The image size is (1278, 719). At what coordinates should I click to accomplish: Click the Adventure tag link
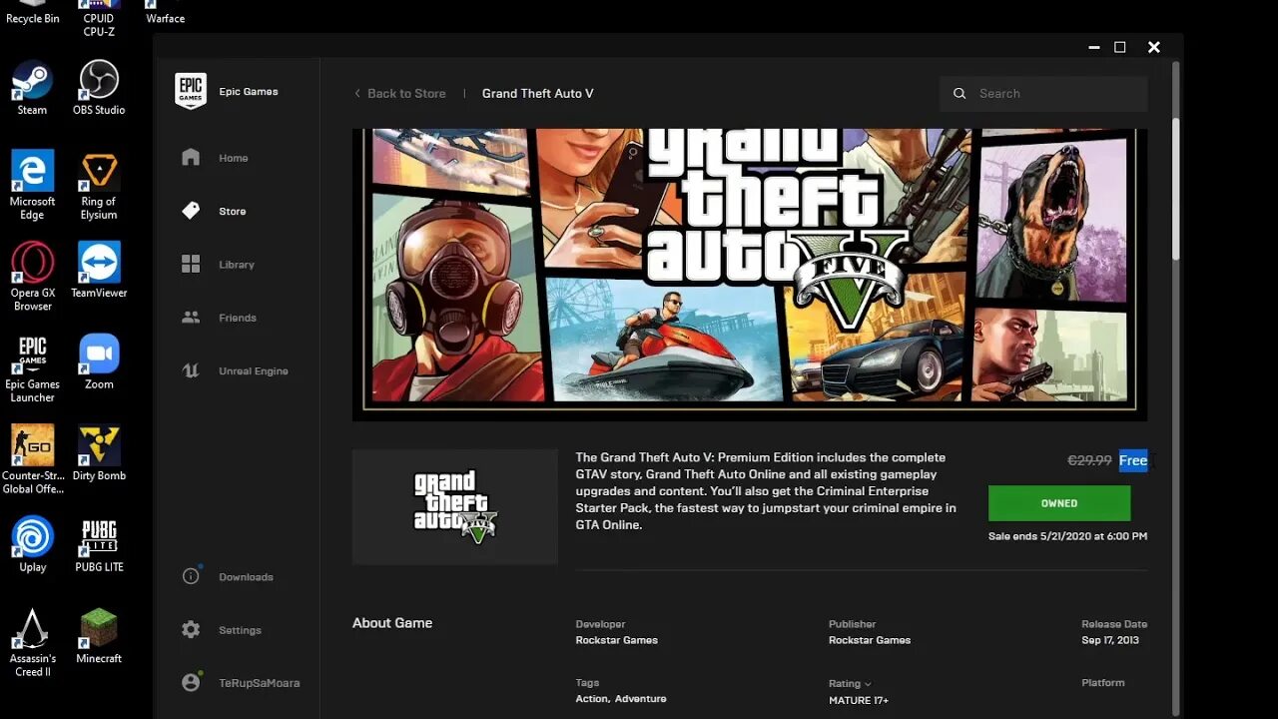[640, 699]
